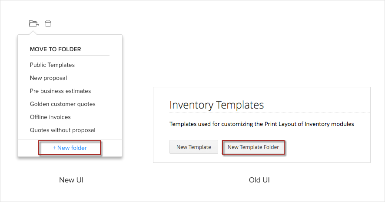Choose Pre business estimates folder

pyautogui.click(x=60, y=91)
